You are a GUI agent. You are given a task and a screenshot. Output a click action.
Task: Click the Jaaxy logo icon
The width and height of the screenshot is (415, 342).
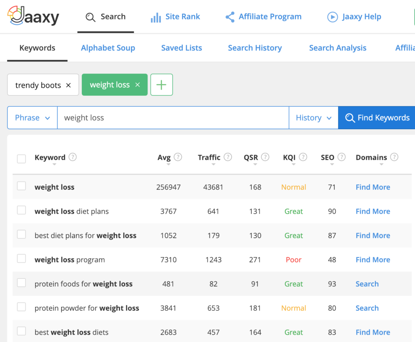(16, 15)
